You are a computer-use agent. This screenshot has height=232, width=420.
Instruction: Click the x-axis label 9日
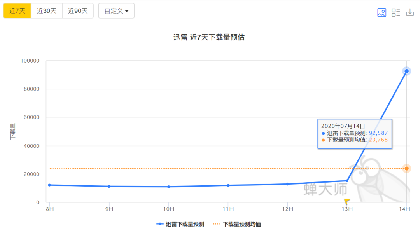click(x=109, y=209)
